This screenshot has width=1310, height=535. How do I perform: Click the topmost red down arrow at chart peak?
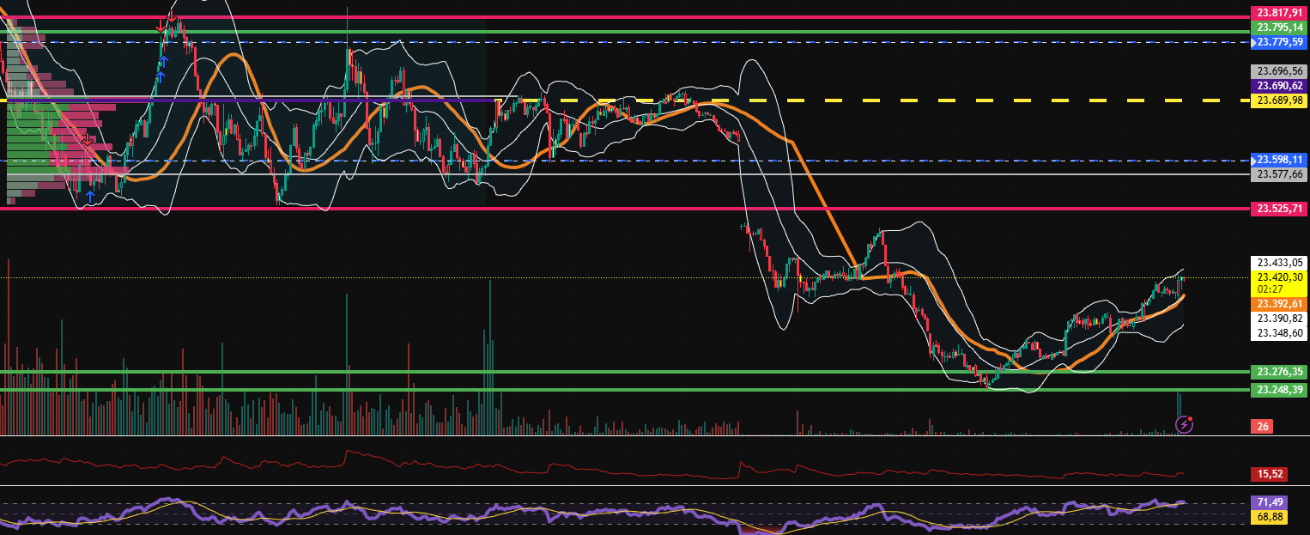pyautogui.click(x=172, y=16)
